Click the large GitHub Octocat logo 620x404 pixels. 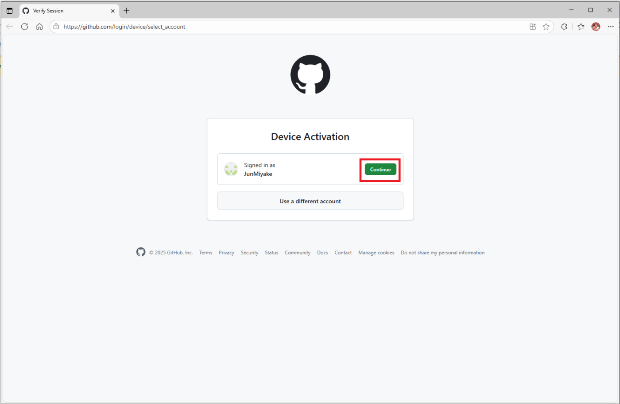click(x=310, y=74)
